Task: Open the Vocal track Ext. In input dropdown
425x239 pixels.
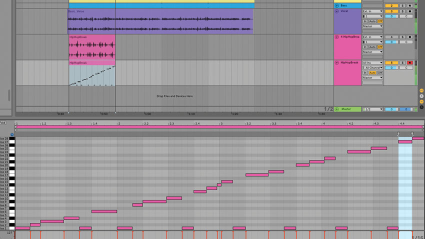Action: [x=372, y=11]
